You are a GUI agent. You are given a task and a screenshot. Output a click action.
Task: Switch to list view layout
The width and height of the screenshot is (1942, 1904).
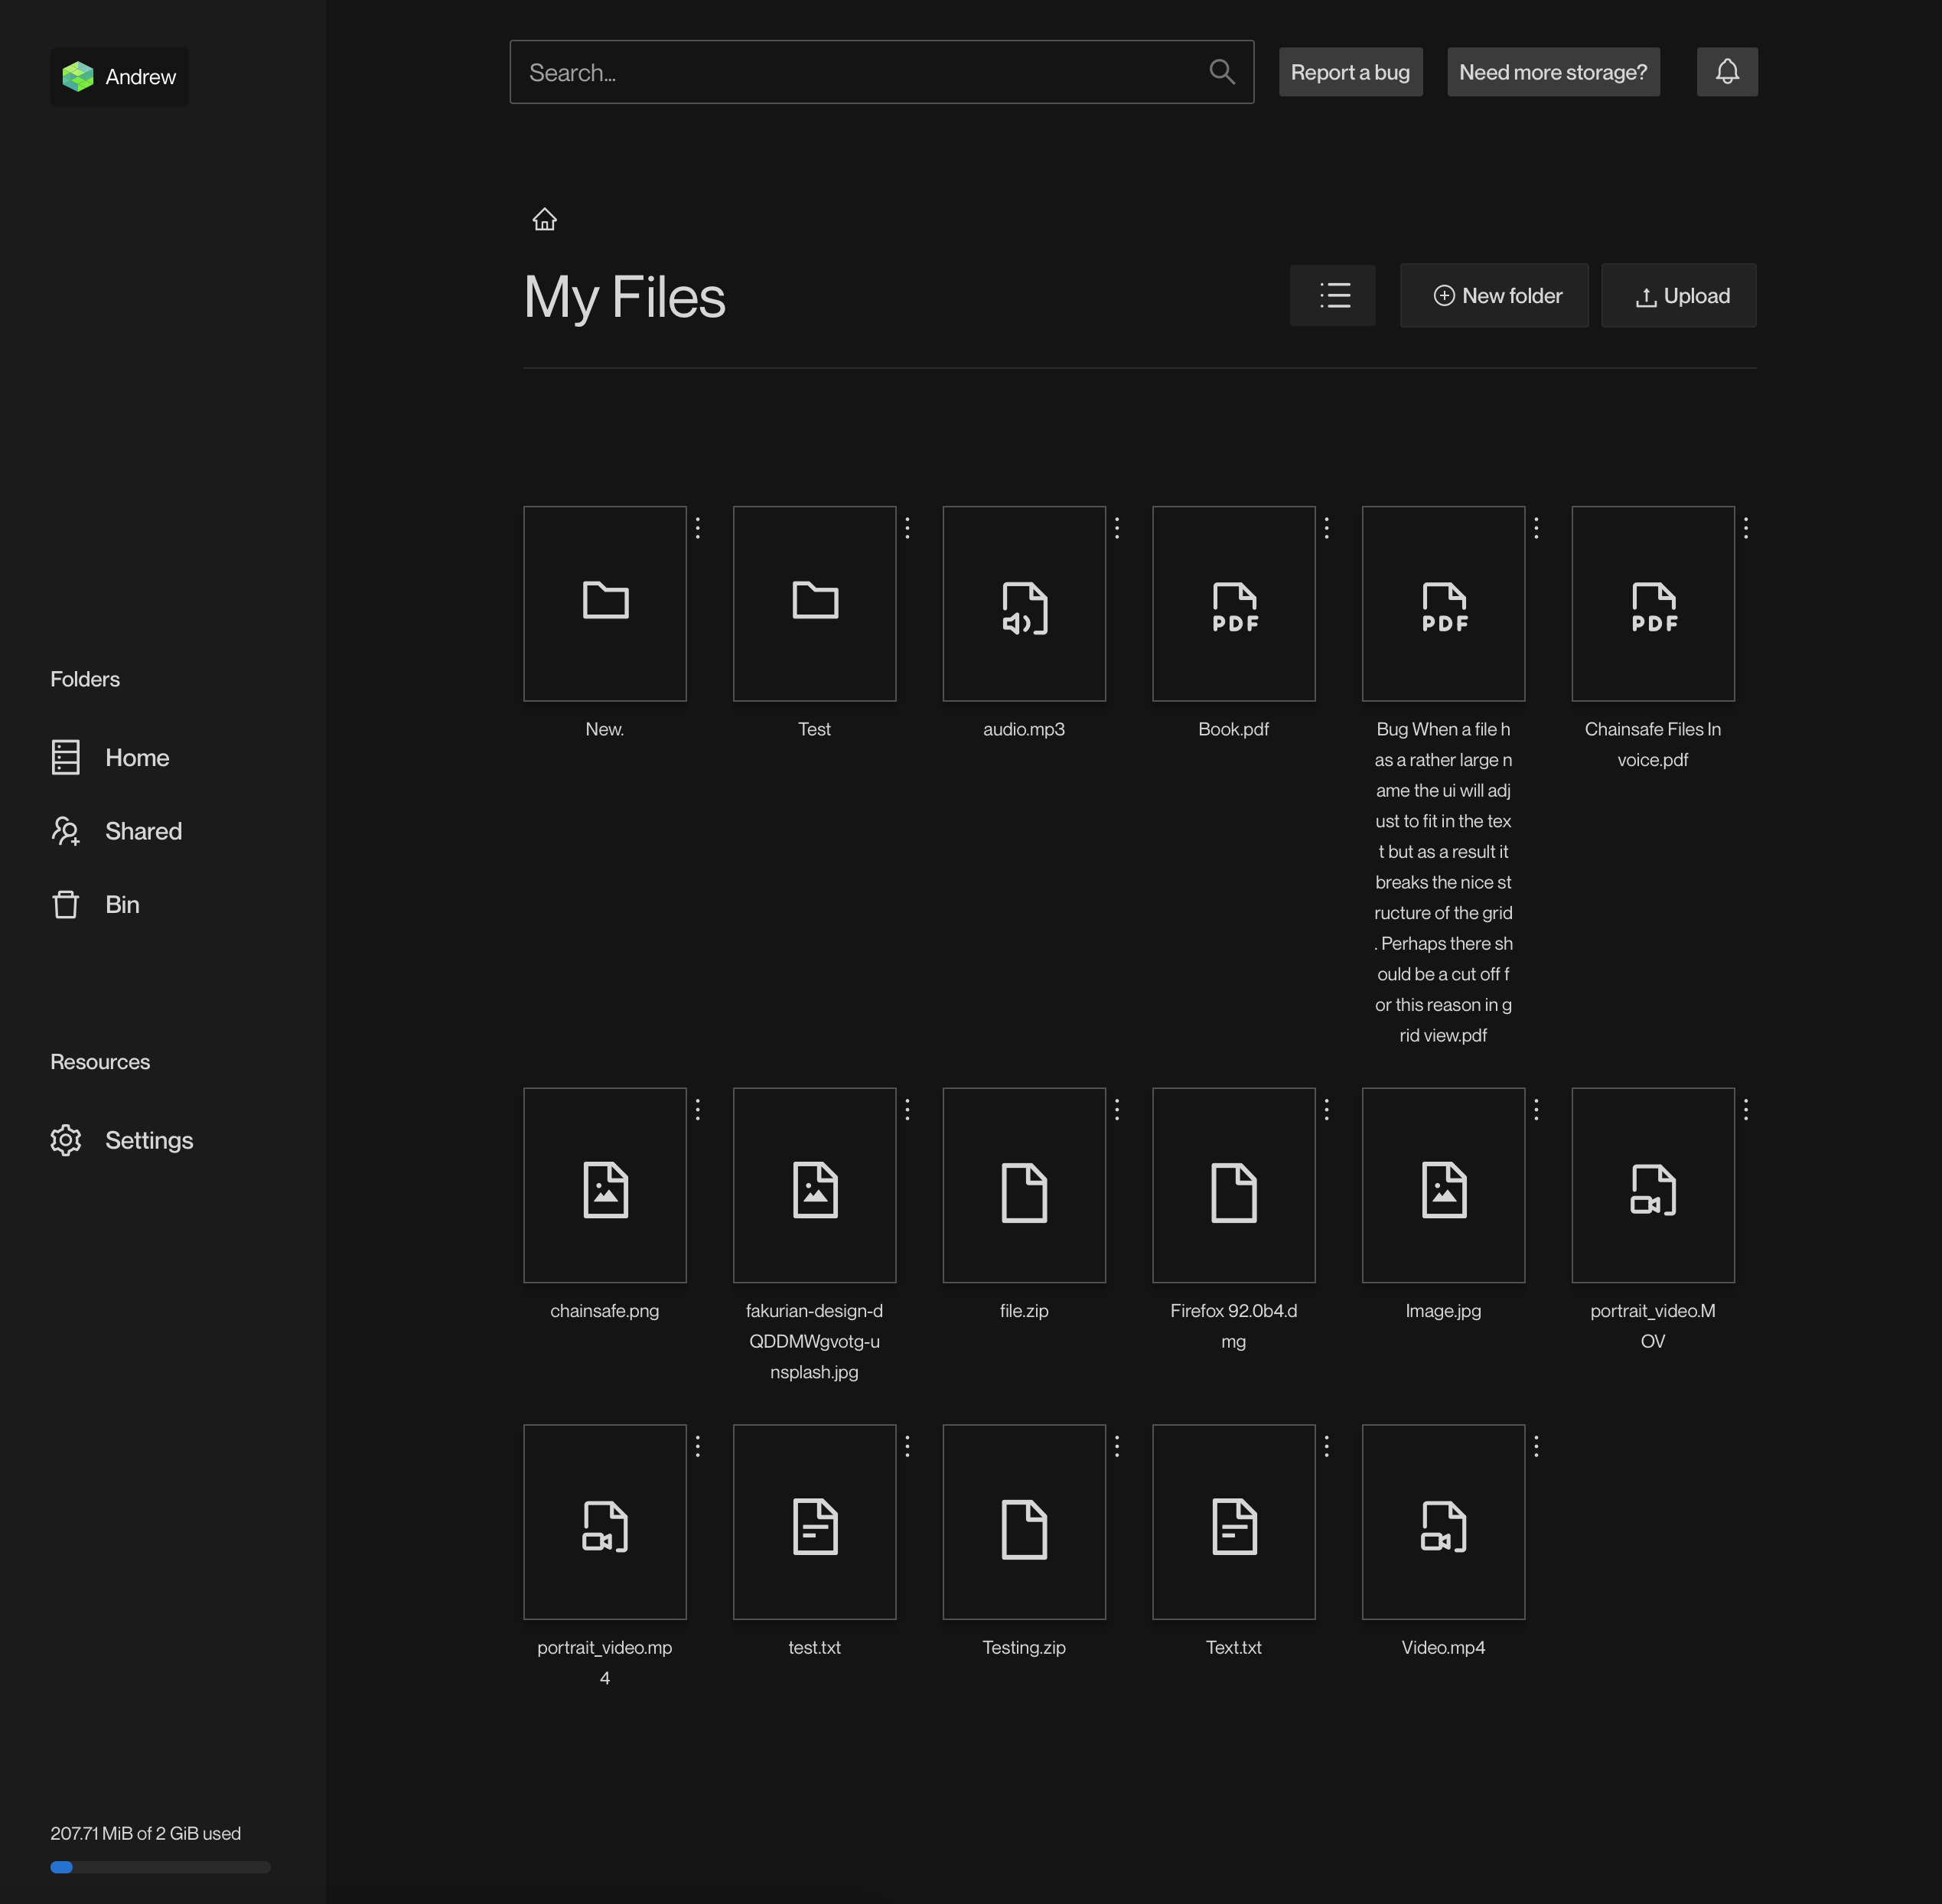tap(1332, 295)
